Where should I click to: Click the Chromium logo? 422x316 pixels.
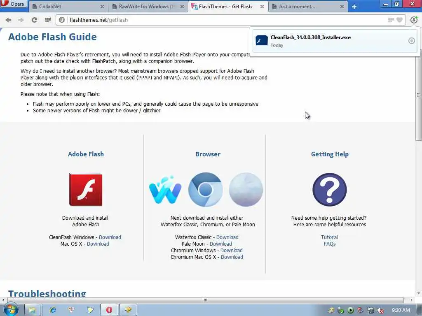point(205,190)
